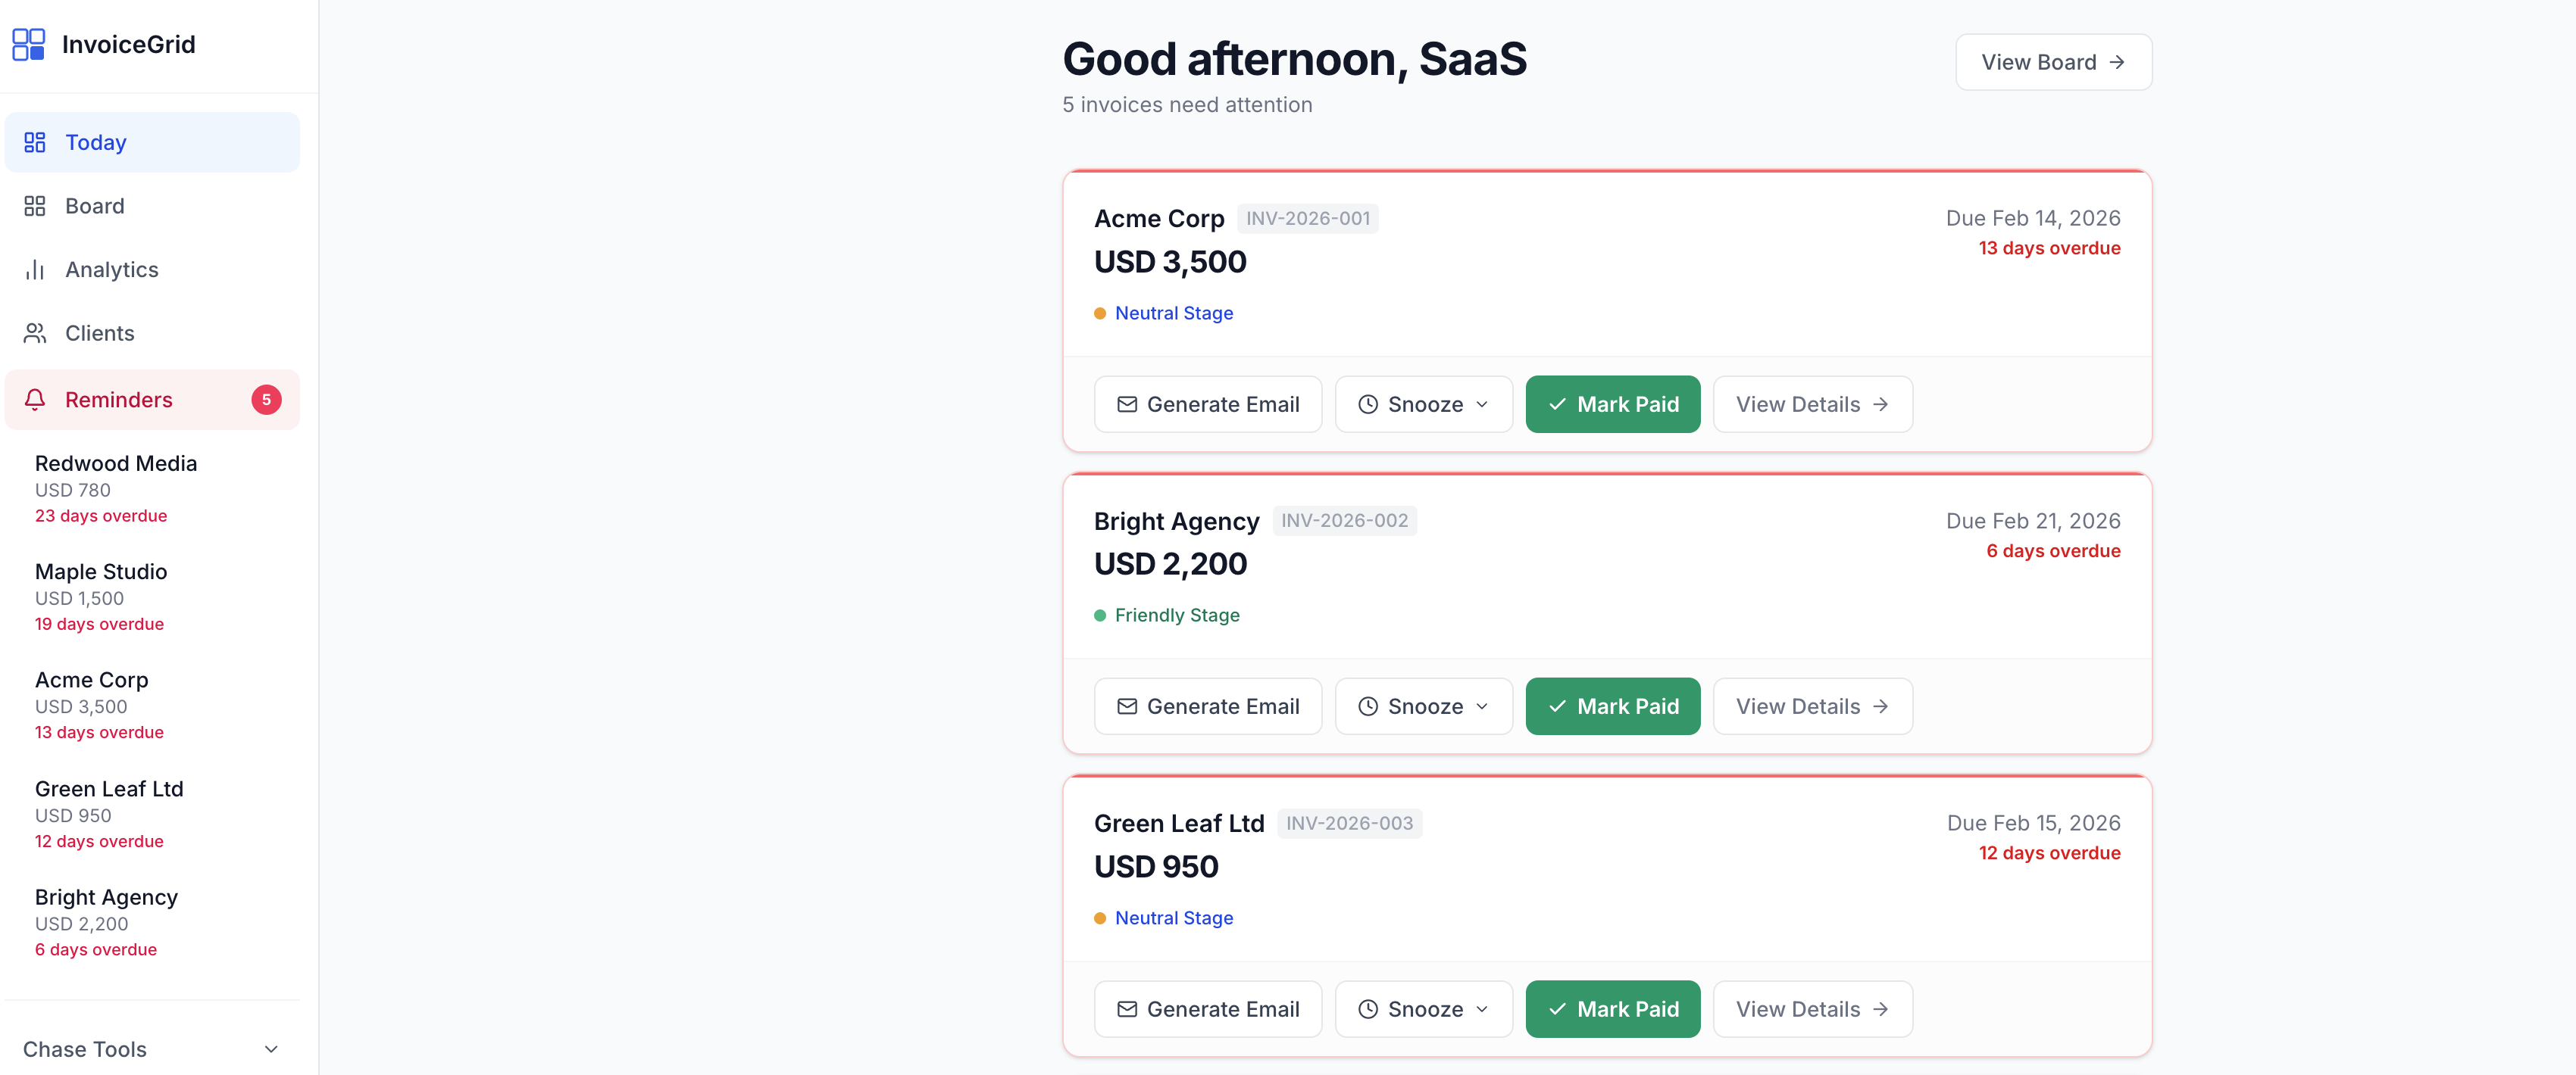Click the Board grid icon in sidebar
The height and width of the screenshot is (1075, 2576).
[x=35, y=206]
